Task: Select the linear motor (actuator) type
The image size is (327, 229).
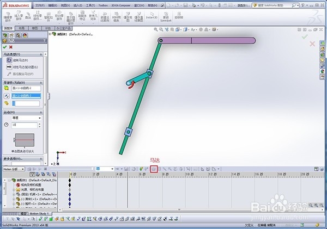Action: point(22,67)
